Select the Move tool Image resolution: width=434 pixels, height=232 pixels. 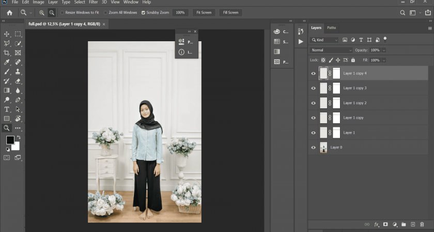7,34
